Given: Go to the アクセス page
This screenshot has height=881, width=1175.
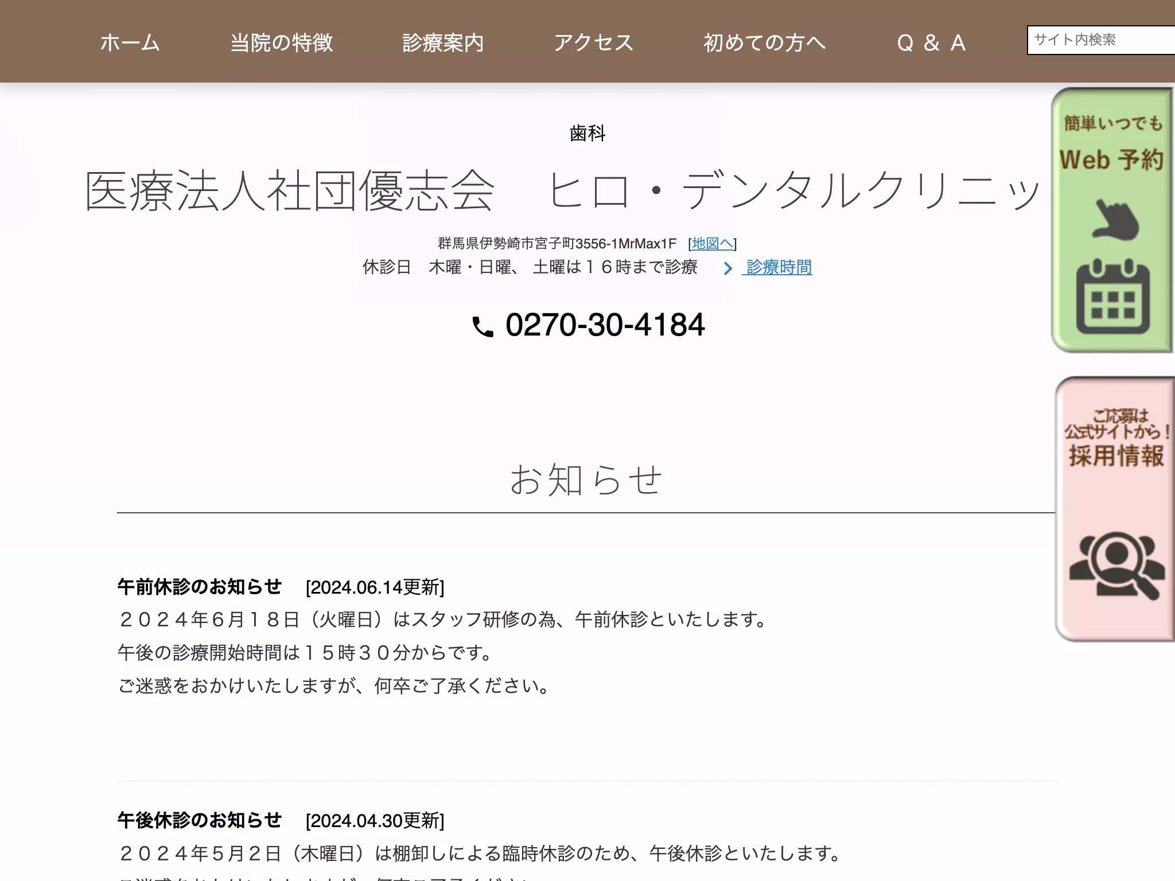Looking at the screenshot, I should click(593, 42).
